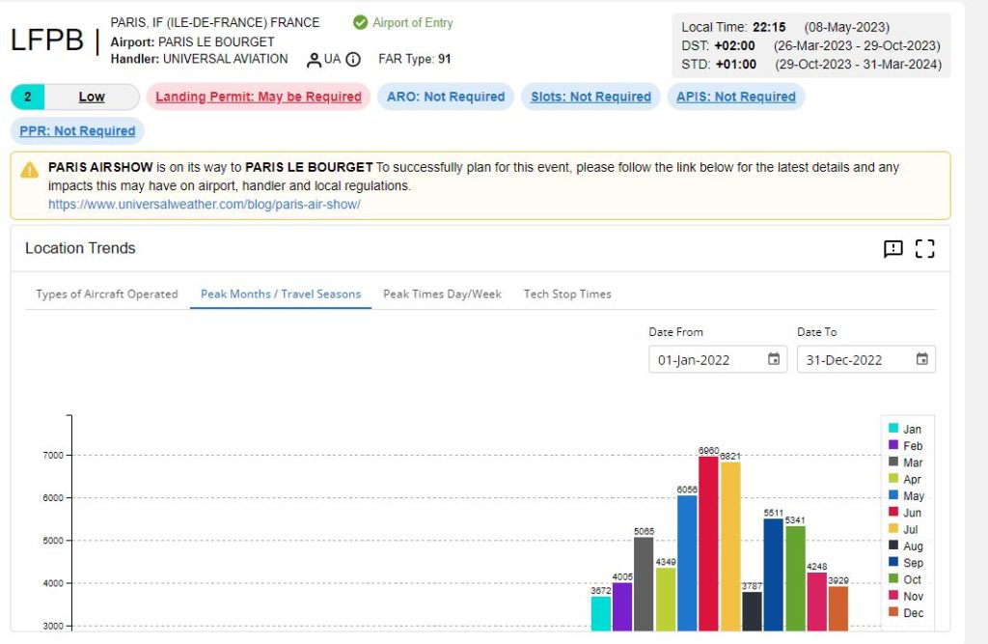
Task: Click the red June bar in chart
Action: coord(708,541)
